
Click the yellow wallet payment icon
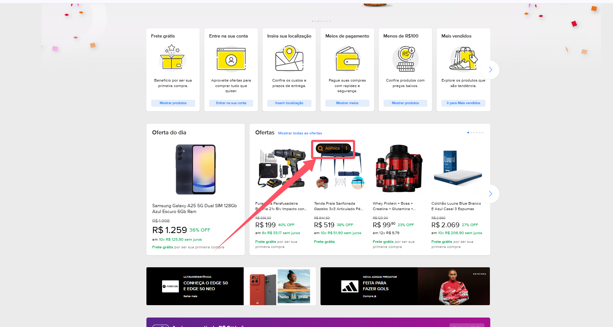coord(347,59)
